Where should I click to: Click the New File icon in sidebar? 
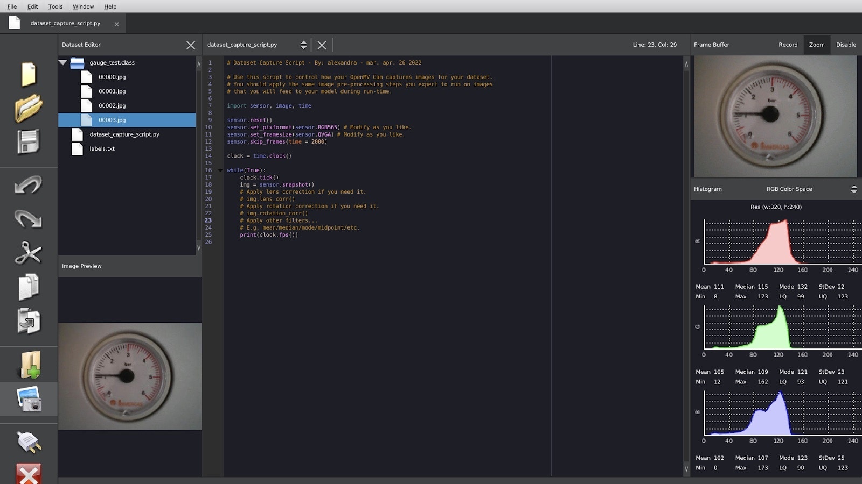click(29, 74)
